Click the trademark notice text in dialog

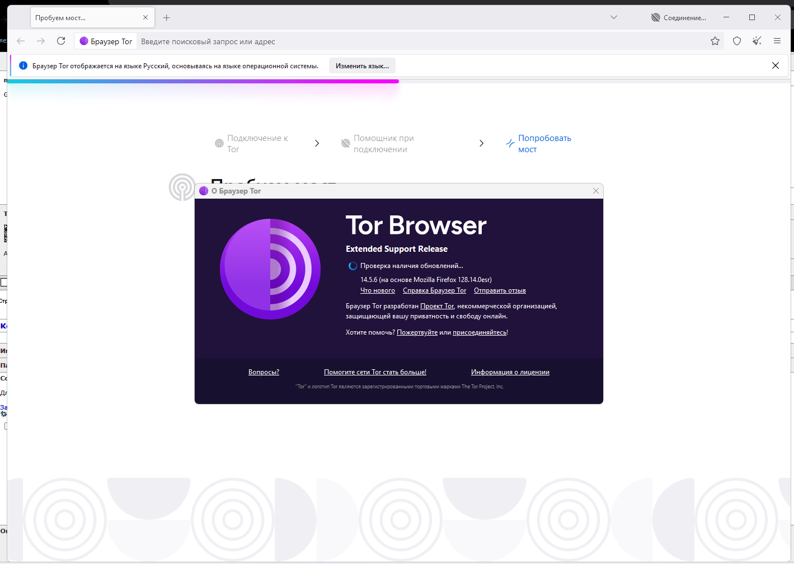[400, 387]
